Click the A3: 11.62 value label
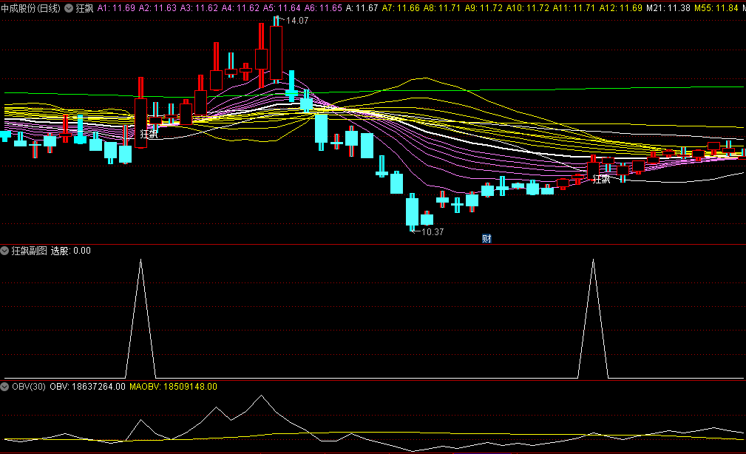This screenshot has height=454, width=746. tap(199, 8)
